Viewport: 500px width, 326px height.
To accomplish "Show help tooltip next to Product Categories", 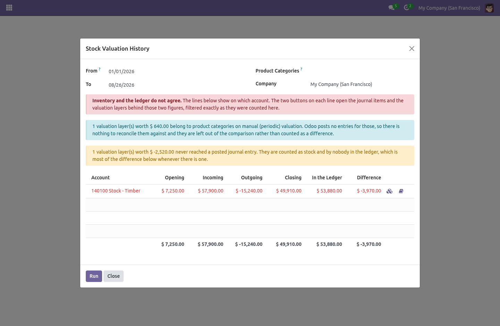I will coord(301,69).
